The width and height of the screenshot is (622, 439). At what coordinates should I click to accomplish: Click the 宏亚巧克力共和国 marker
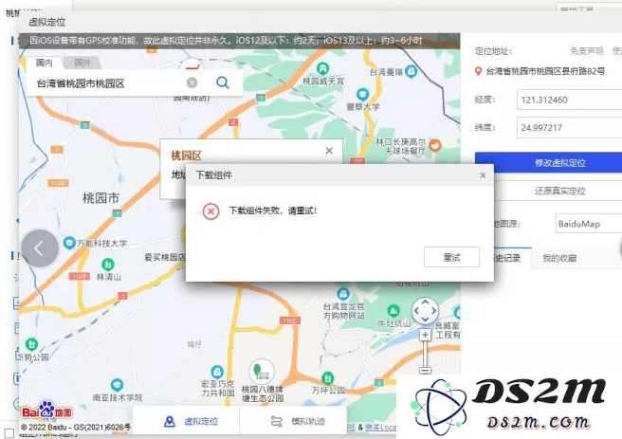[x=217, y=372]
